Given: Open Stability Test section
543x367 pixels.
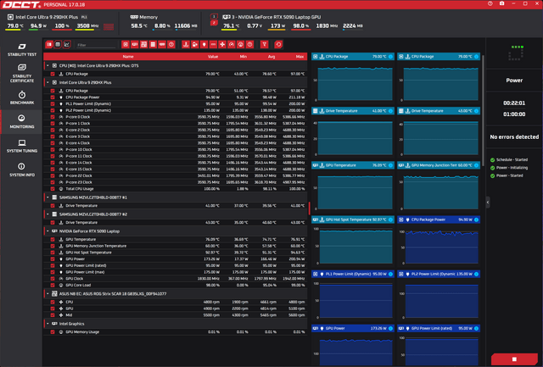Looking at the screenshot, I should click(22, 49).
